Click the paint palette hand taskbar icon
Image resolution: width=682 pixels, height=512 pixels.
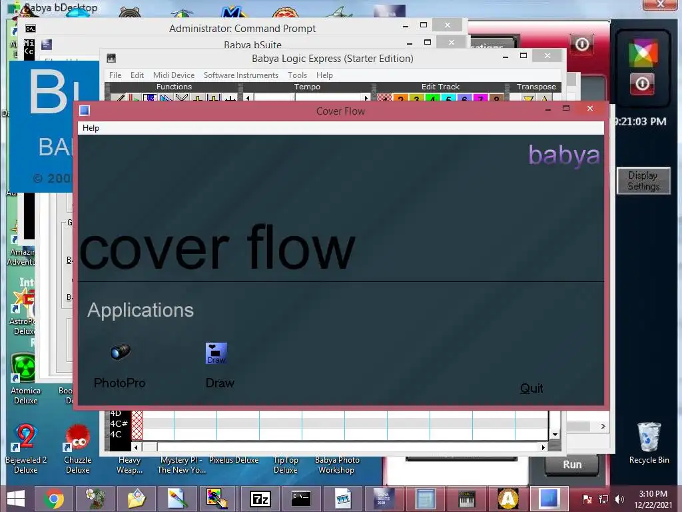click(x=217, y=499)
